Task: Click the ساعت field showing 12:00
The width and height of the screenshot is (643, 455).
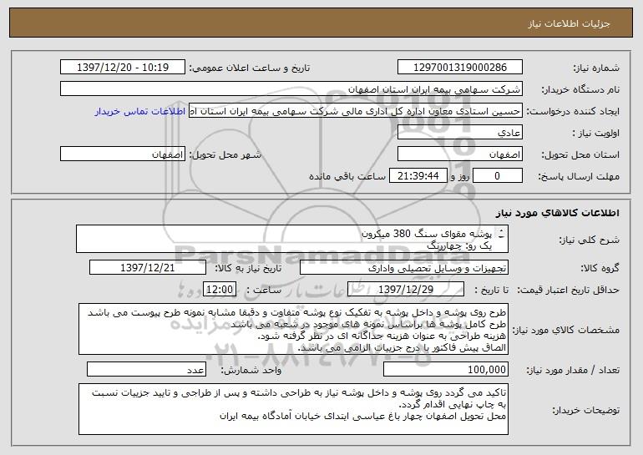Action: coord(220,290)
